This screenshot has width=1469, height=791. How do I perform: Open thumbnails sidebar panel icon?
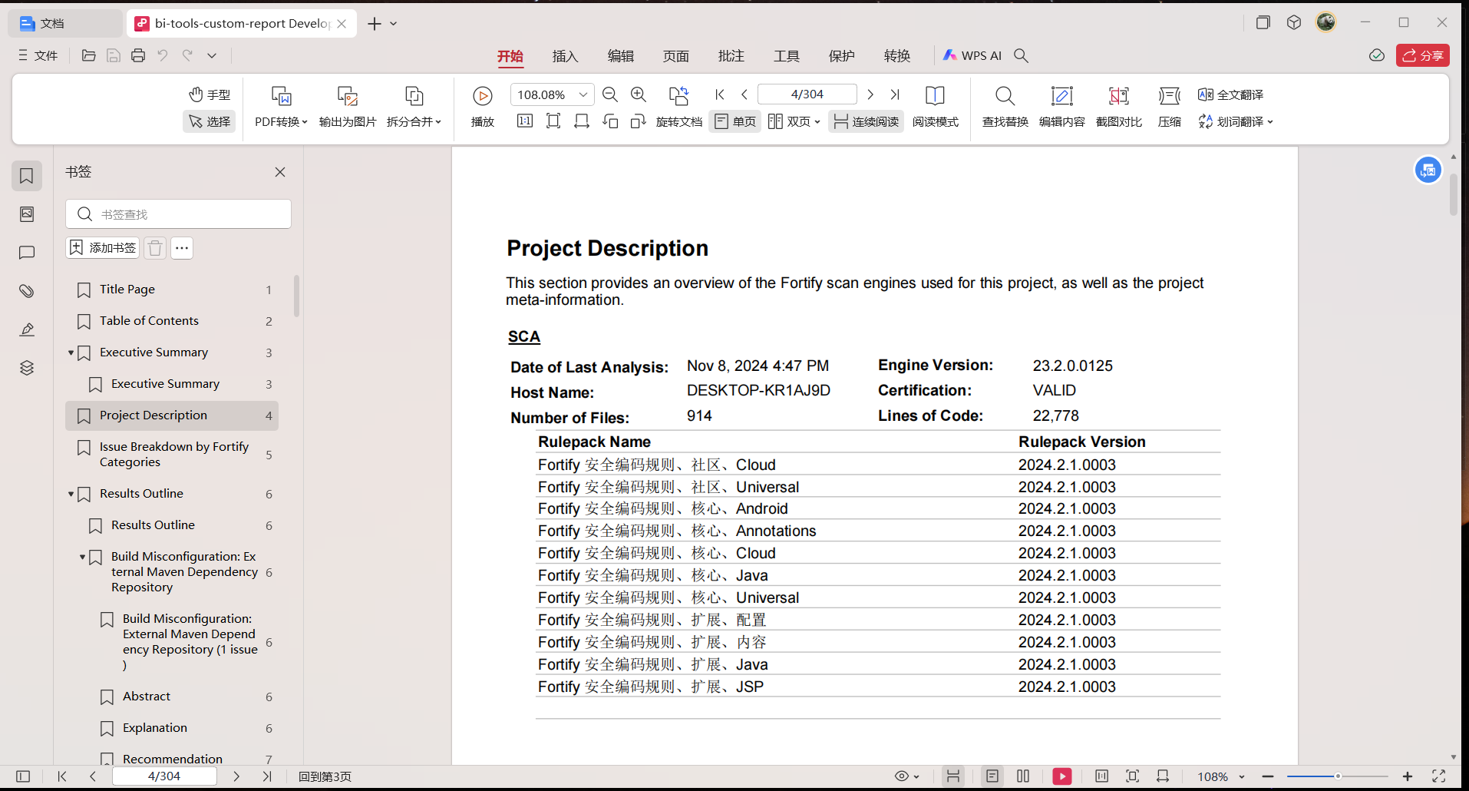(x=27, y=214)
